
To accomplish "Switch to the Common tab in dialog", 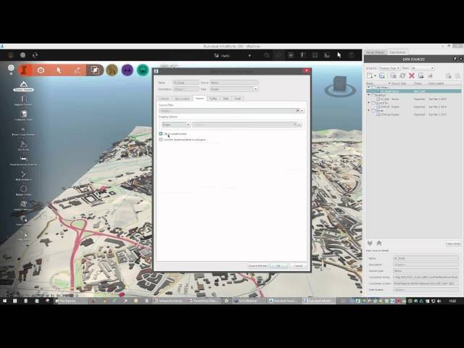I will point(164,99).
